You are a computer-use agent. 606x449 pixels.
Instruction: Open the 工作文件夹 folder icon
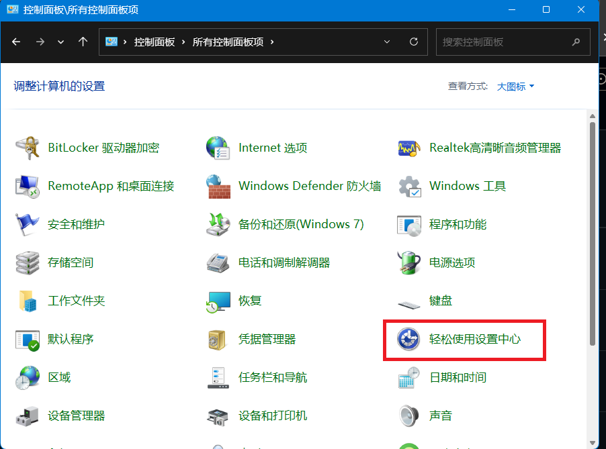(28, 301)
